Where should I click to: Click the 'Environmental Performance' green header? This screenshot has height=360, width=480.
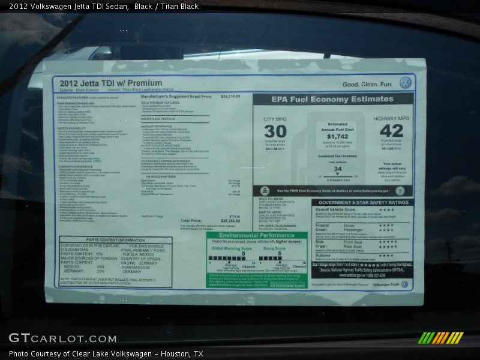tap(257, 235)
